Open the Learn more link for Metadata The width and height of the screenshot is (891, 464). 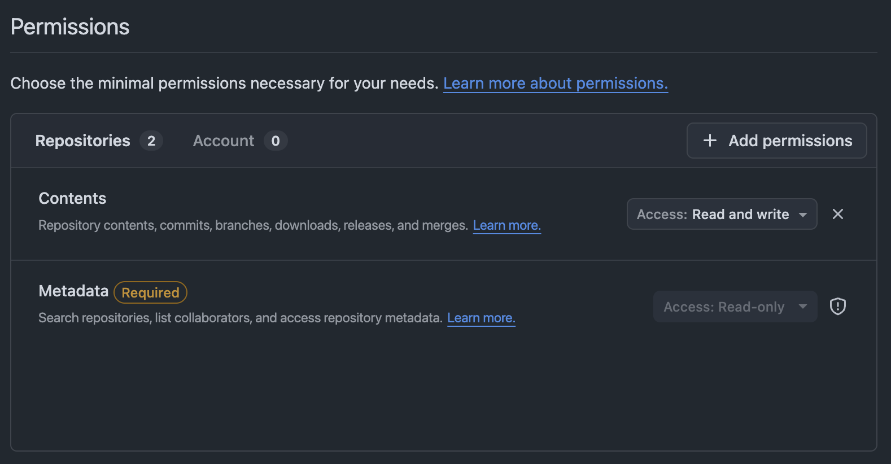[x=481, y=318]
